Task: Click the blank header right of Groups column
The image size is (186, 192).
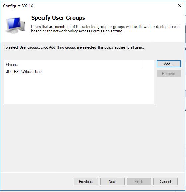Action: [148, 65]
